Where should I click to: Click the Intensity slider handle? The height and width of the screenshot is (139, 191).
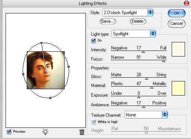coord(143,52)
